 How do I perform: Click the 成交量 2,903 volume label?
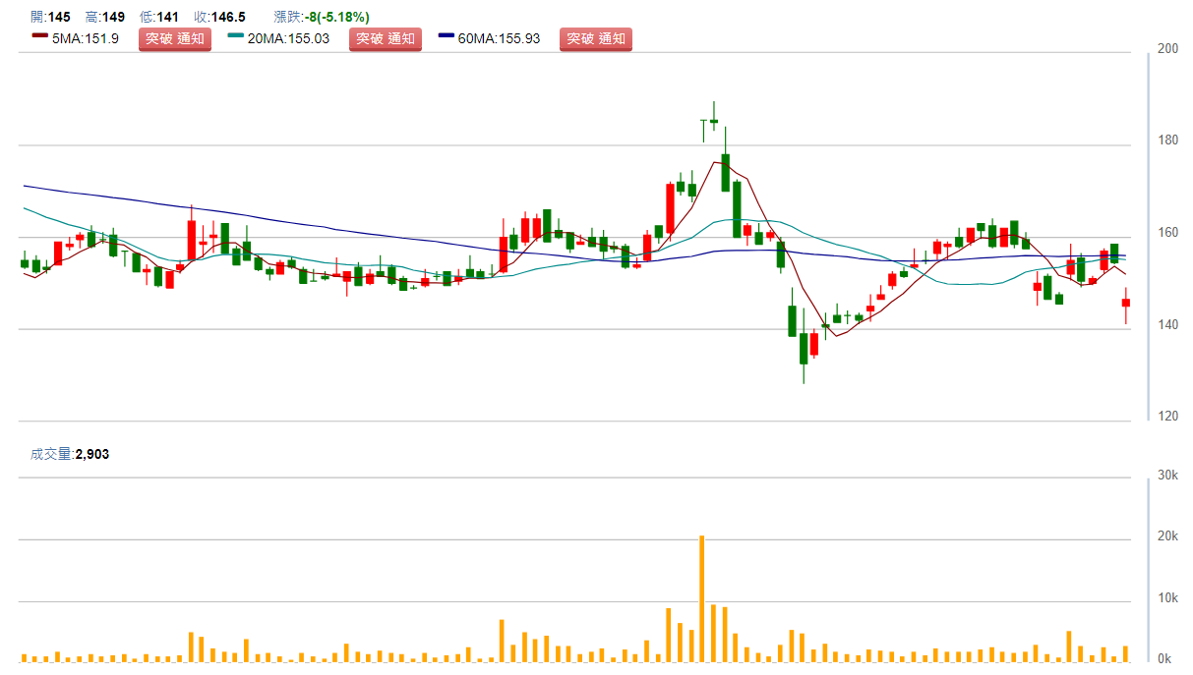[x=69, y=454]
